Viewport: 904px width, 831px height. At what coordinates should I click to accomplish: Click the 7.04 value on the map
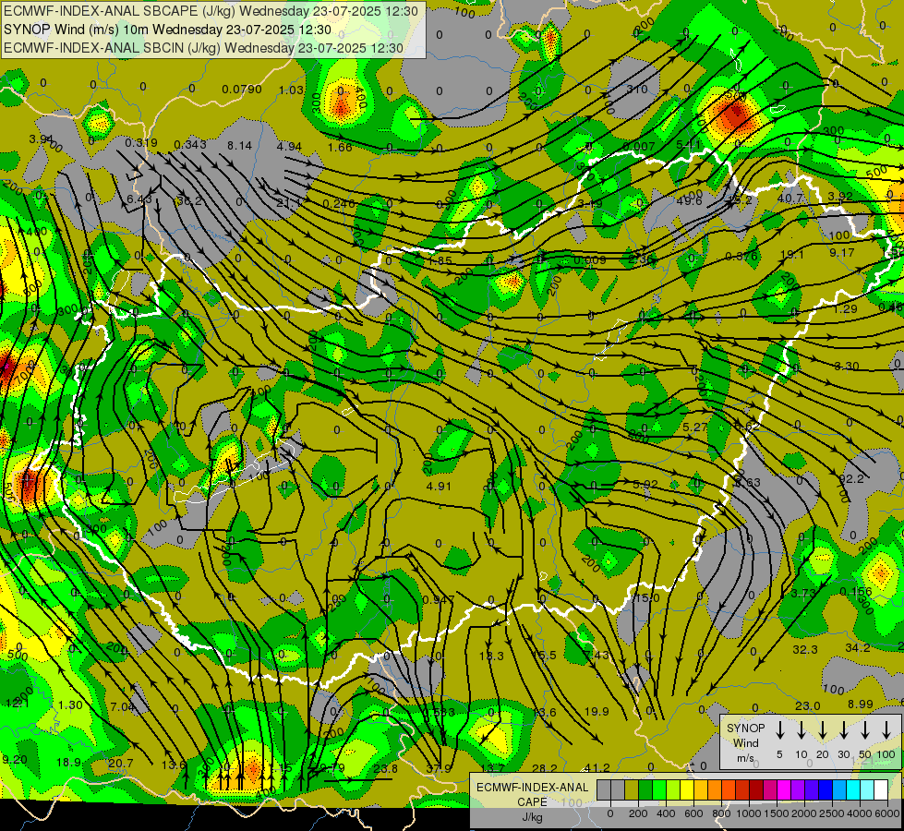(x=122, y=707)
